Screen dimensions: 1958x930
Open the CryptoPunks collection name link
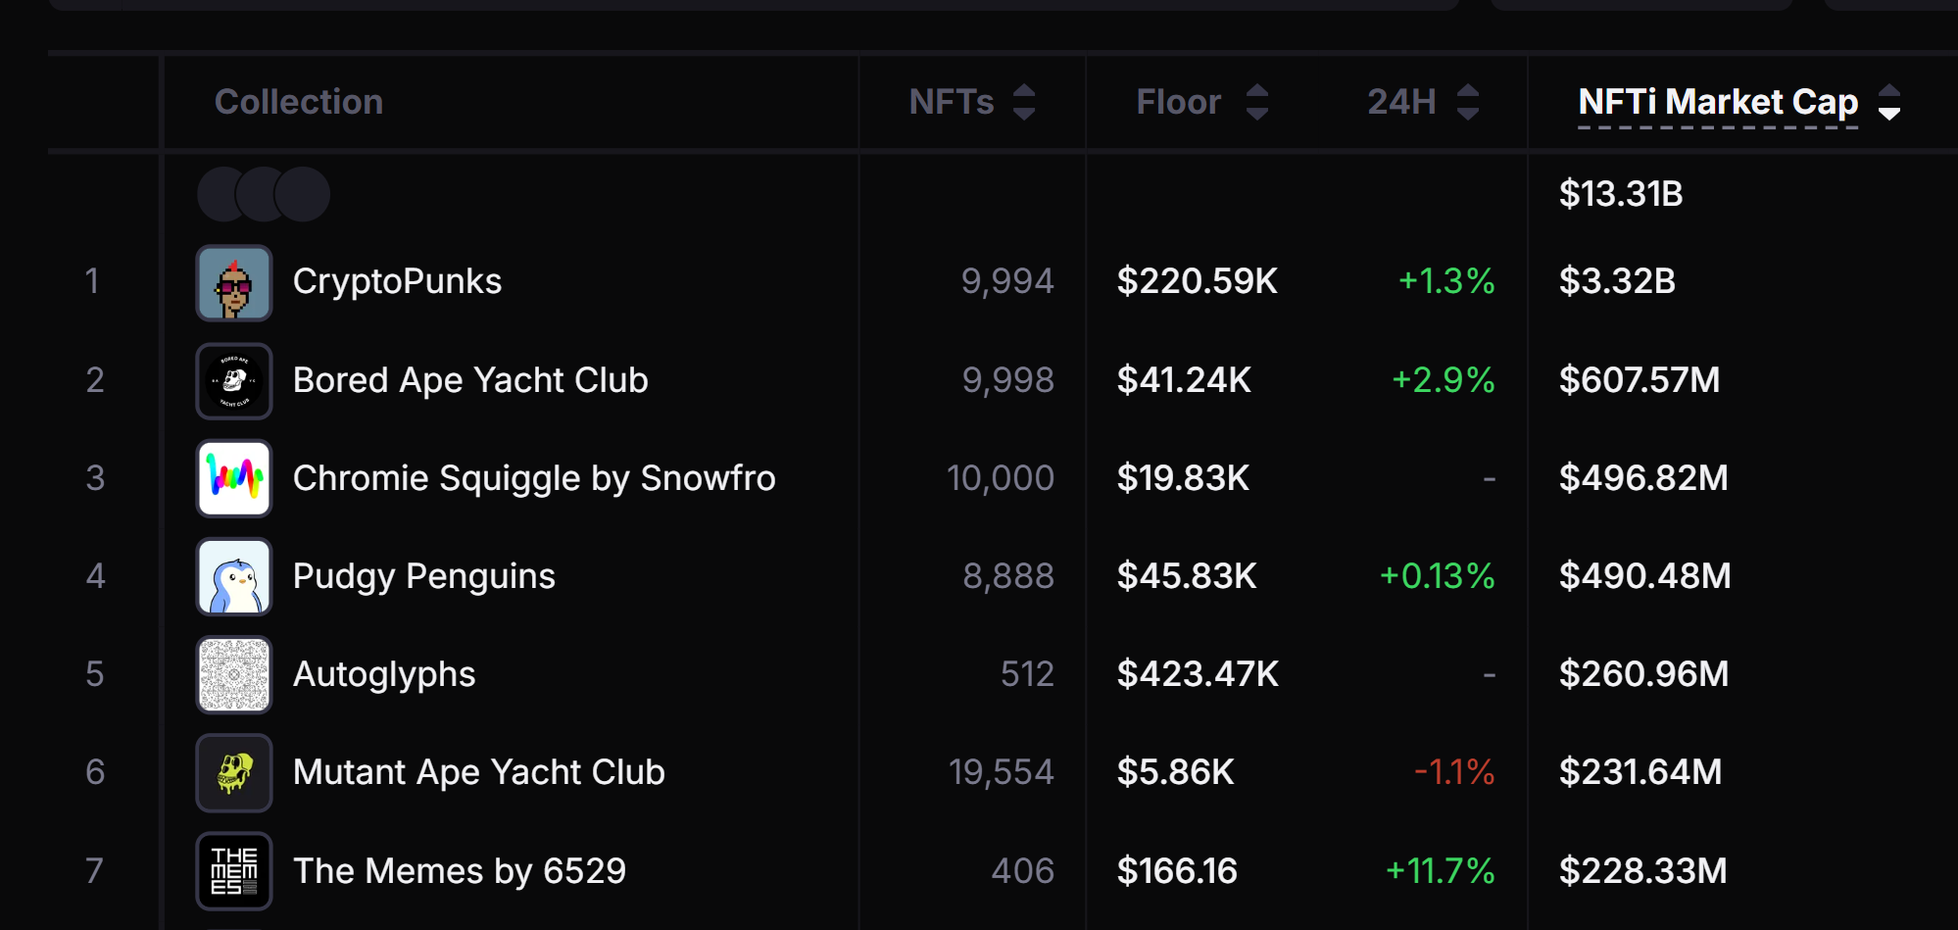[x=397, y=282]
